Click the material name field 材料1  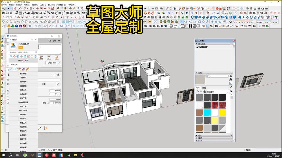217,76
